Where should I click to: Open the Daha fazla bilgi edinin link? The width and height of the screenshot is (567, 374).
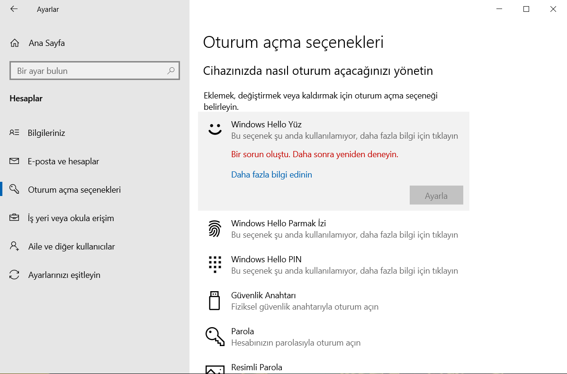(271, 175)
